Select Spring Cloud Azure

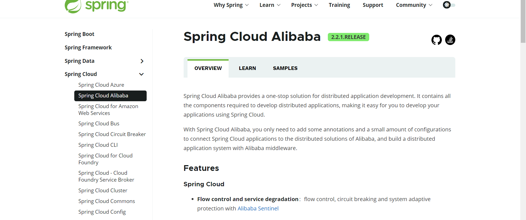101,85
